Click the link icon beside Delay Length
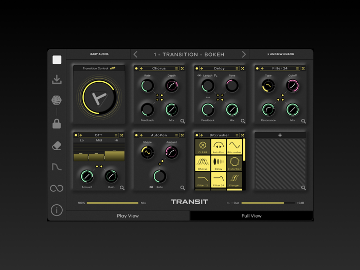The width and height of the screenshot is (360, 270). tap(200, 75)
